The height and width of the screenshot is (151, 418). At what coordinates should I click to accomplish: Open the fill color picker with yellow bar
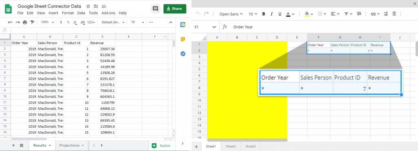pyautogui.click(x=309, y=14)
